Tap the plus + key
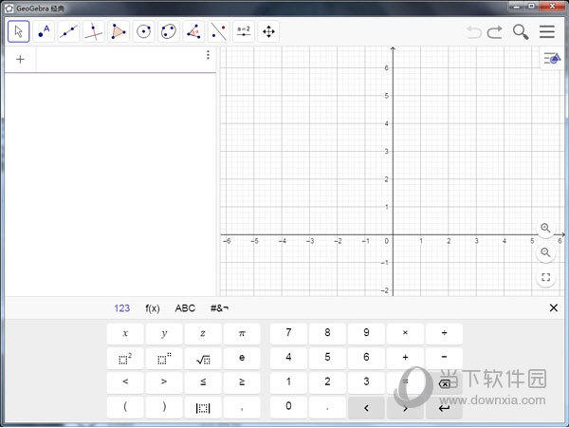 click(405, 358)
